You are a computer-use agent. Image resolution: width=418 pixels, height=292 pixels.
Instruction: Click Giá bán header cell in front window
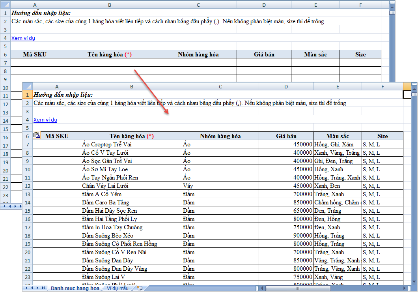(286, 136)
